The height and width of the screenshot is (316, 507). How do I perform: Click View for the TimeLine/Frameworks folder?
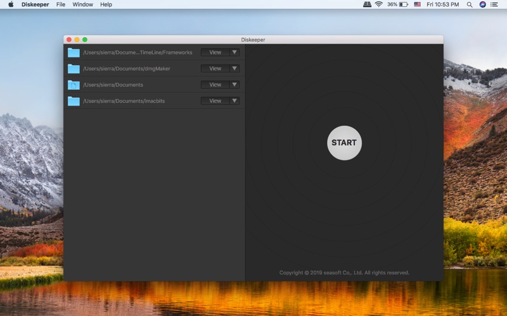(x=215, y=52)
